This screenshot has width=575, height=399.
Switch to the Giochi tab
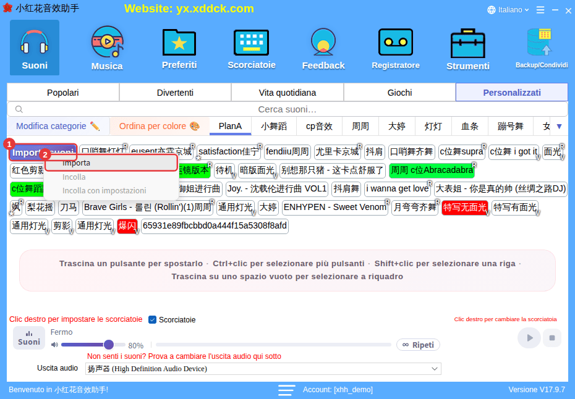[x=399, y=93]
